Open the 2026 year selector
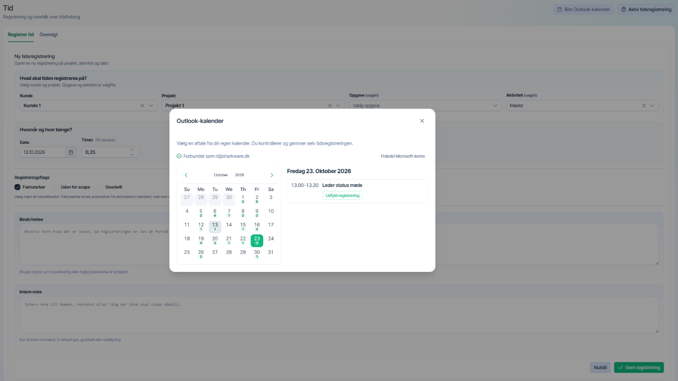 click(239, 175)
